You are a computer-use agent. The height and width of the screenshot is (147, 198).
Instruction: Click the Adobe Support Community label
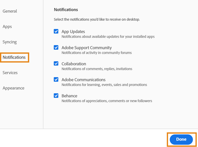pos(87,48)
